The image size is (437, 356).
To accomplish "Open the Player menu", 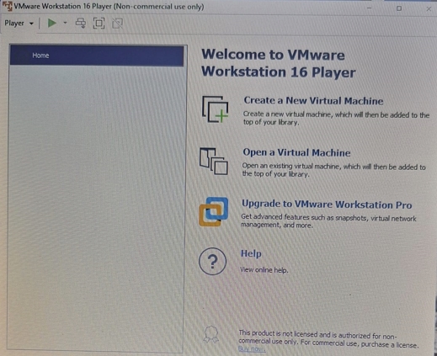I will tap(19, 24).
